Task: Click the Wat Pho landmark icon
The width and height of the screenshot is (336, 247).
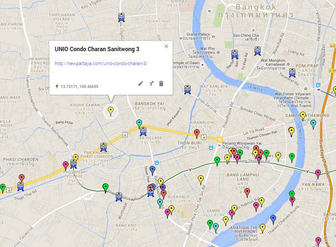Action: [218, 52]
